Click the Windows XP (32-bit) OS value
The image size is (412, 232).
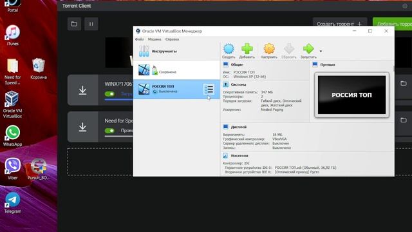[250, 77]
